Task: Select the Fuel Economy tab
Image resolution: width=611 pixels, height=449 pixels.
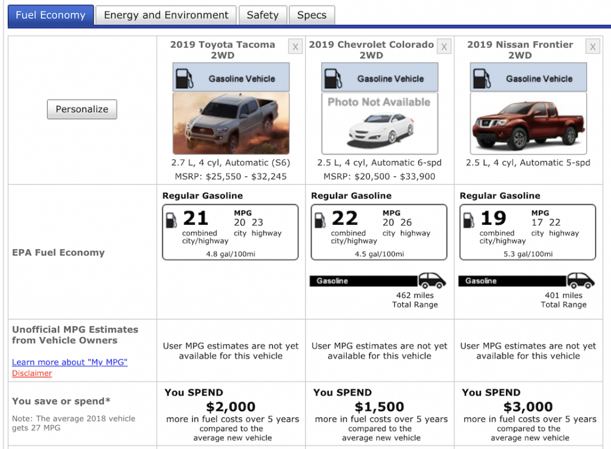Action: point(51,16)
